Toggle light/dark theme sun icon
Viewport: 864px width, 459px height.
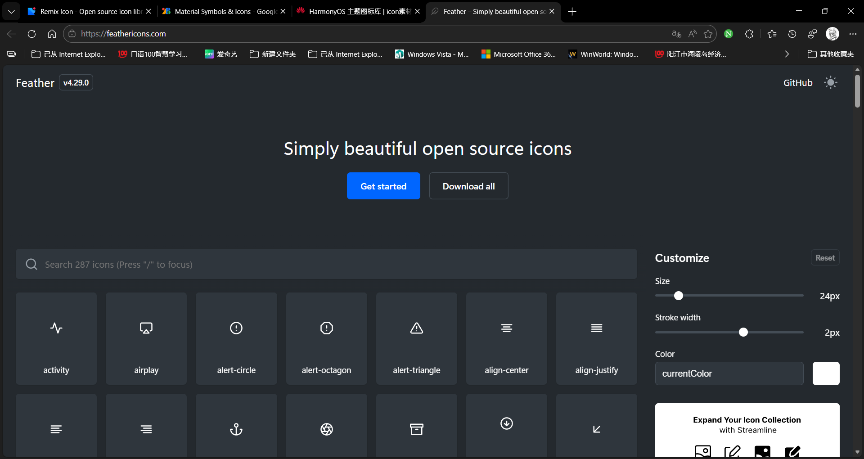click(830, 83)
